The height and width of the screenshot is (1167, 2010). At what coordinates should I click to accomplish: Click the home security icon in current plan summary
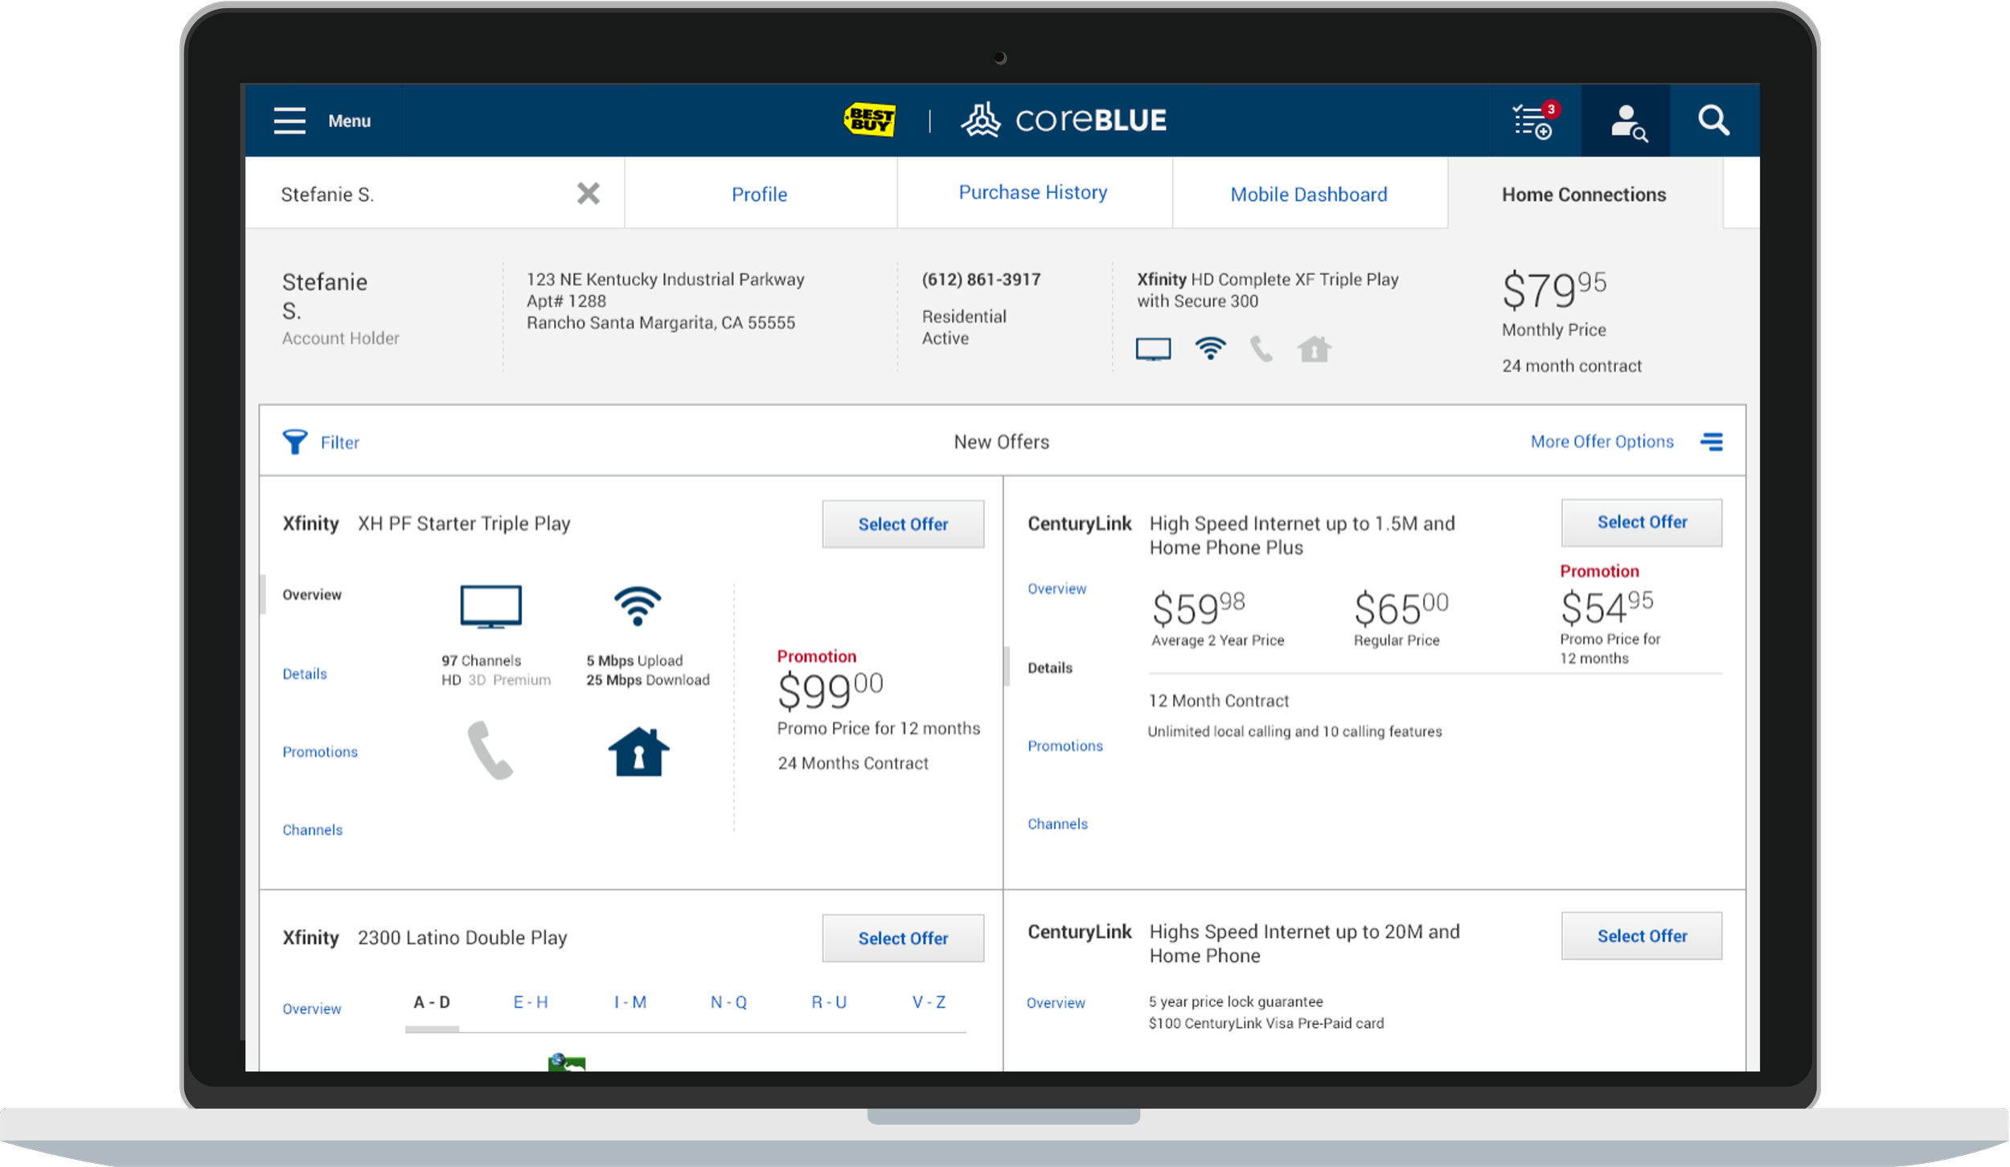point(1314,349)
